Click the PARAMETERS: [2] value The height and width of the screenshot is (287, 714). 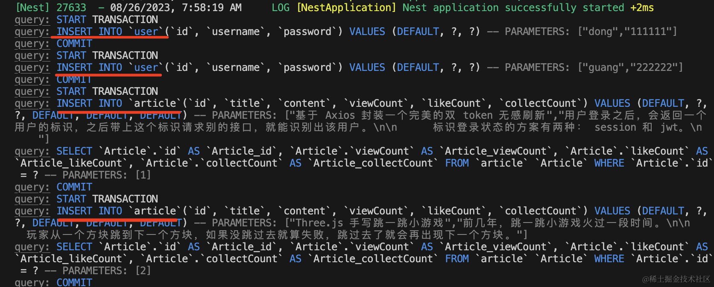point(143,271)
